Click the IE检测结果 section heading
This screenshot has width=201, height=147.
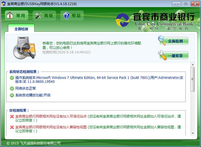(19, 111)
